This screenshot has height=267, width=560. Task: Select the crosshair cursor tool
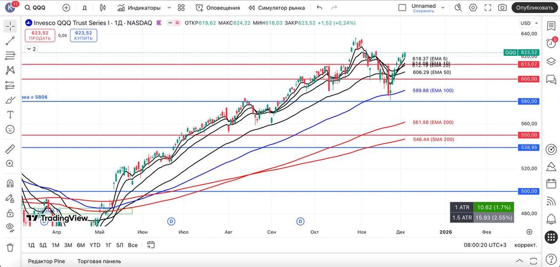(x=10, y=27)
